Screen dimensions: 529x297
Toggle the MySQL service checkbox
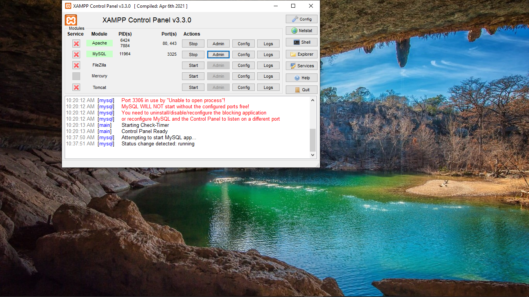(x=76, y=55)
